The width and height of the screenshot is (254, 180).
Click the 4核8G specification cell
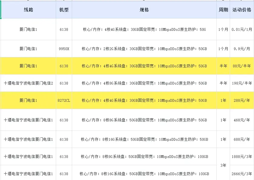click(x=144, y=83)
